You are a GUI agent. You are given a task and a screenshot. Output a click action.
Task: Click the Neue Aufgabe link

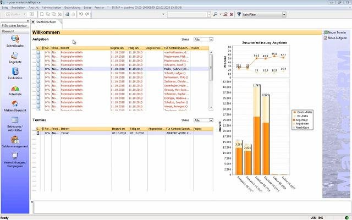click(337, 38)
